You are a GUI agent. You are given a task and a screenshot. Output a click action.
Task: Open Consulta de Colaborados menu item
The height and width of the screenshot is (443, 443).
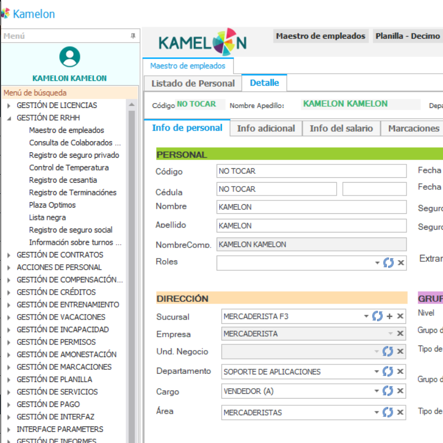pyautogui.click(x=75, y=143)
